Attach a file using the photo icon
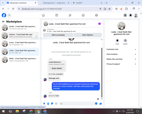This screenshot has height=114, width=142. click(x=48, y=103)
